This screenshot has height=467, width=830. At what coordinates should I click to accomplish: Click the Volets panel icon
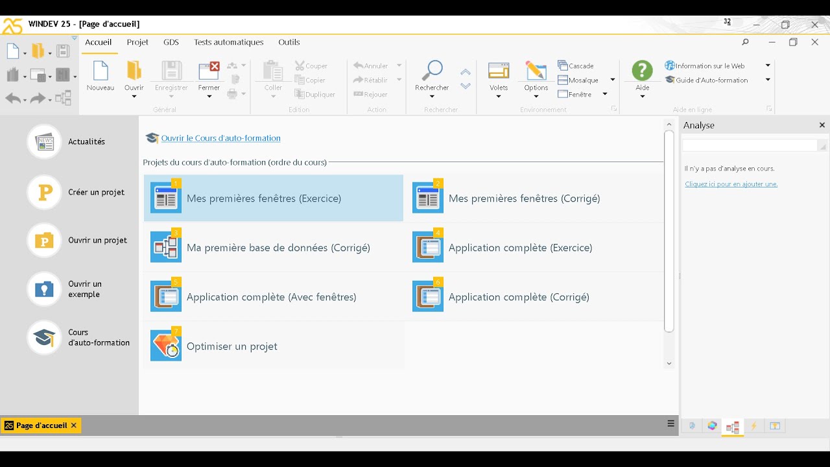pos(499,71)
